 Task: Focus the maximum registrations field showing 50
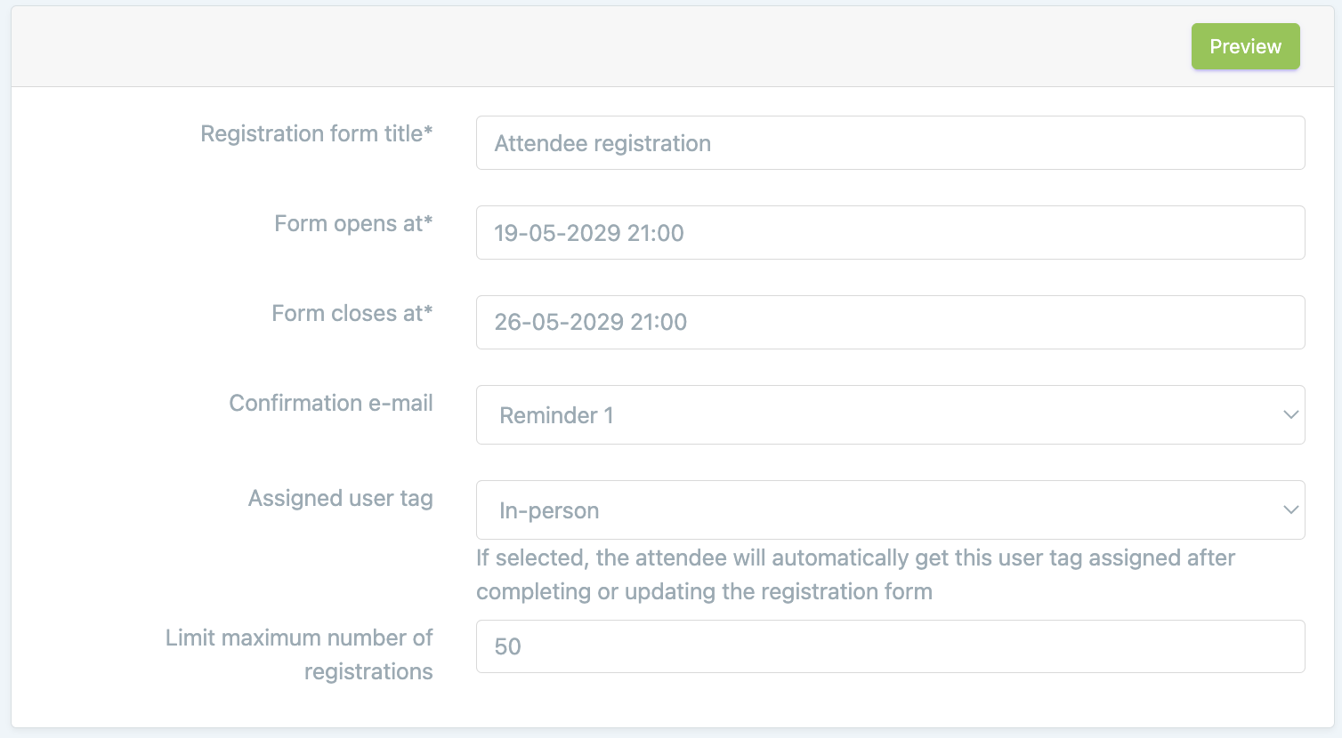(x=890, y=646)
